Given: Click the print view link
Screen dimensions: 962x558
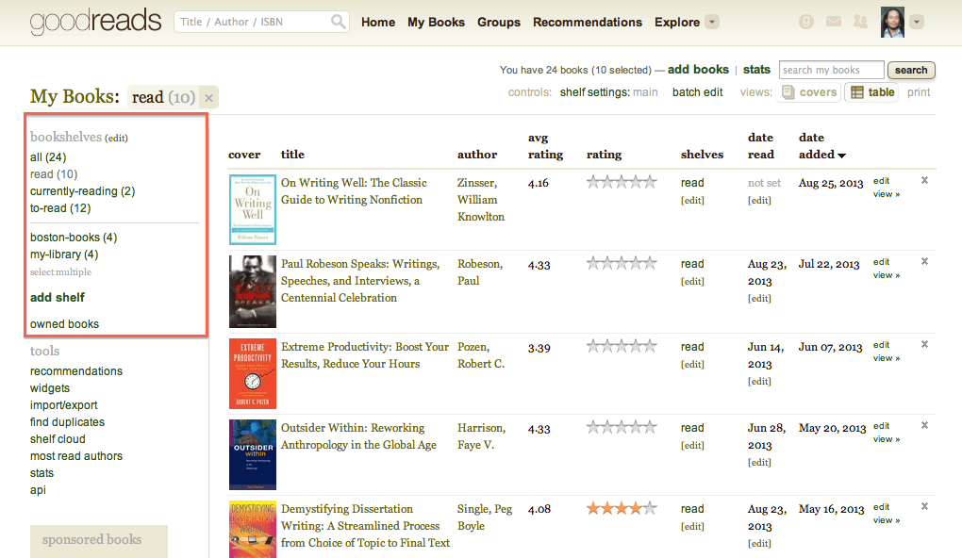Looking at the screenshot, I should (919, 92).
